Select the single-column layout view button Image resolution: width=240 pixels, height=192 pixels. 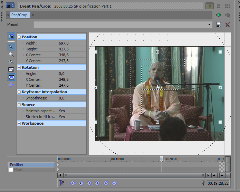pos(210,6)
